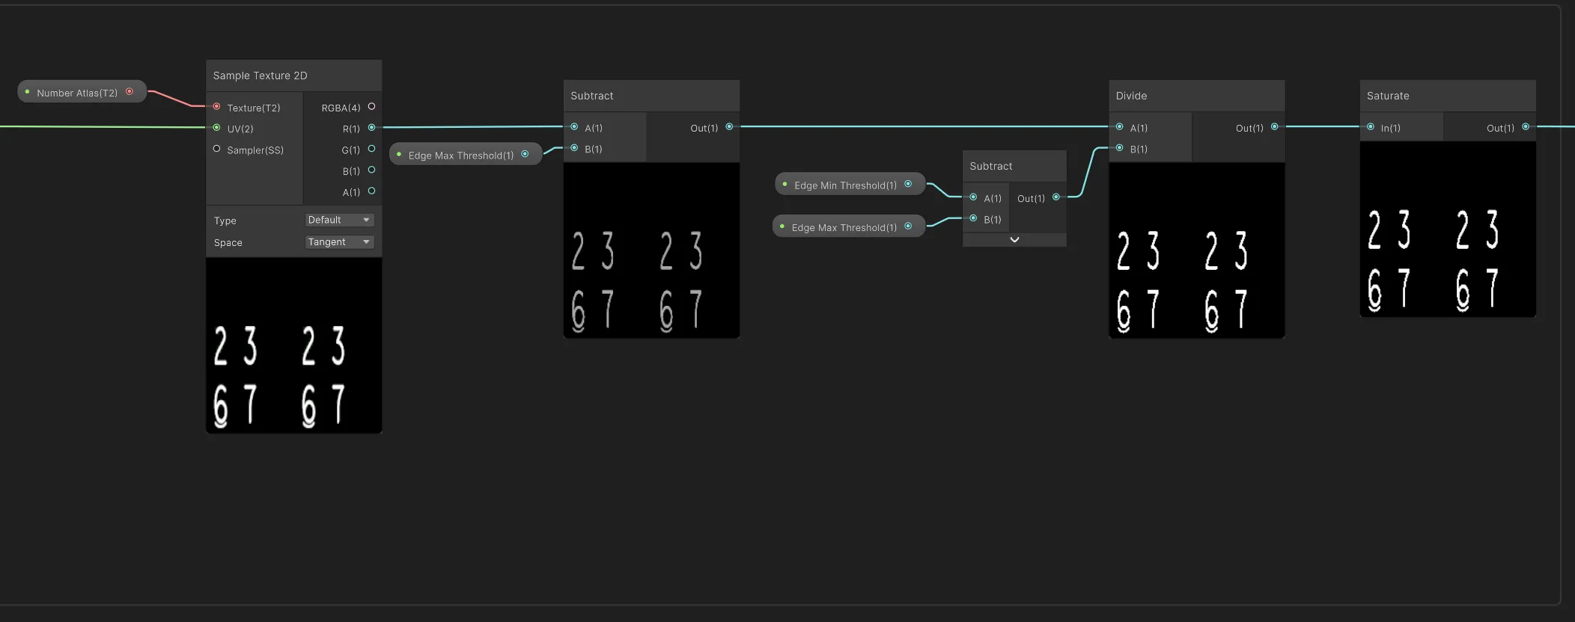Click the Number Atlas property output port
This screenshot has height=622, width=1575.
coord(130,92)
